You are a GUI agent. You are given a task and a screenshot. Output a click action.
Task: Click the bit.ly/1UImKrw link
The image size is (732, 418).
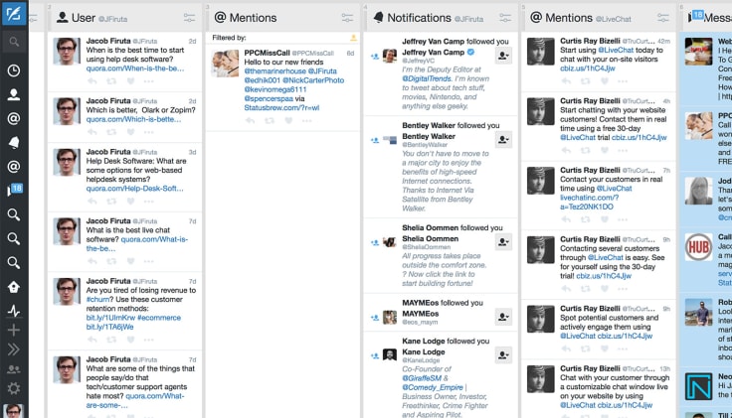(x=110, y=318)
